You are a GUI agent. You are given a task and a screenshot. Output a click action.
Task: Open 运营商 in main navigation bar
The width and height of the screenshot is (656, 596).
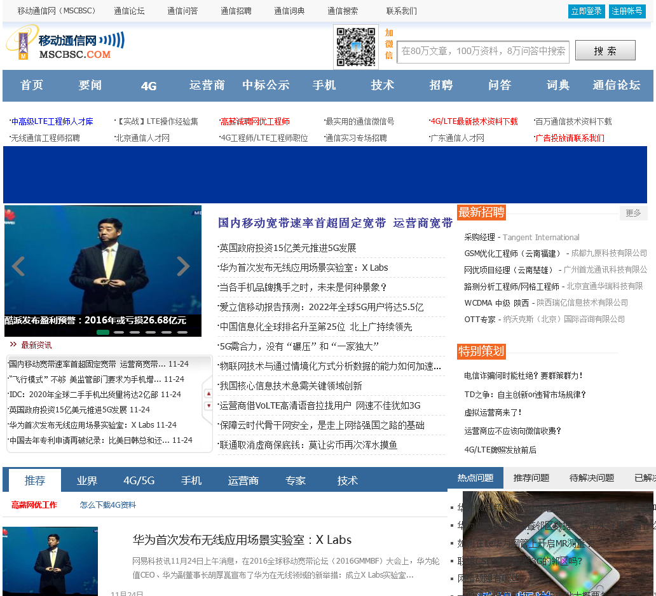(x=207, y=85)
